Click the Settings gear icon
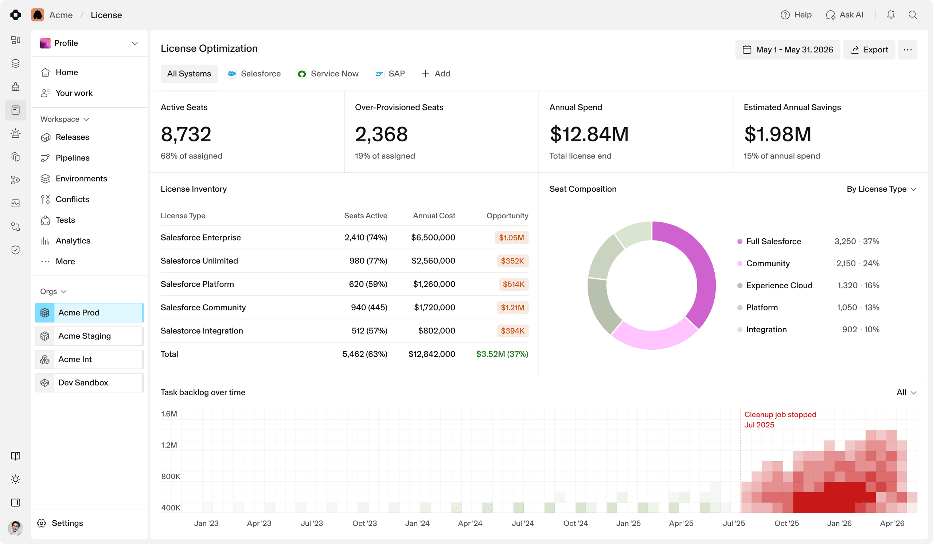 click(42, 523)
